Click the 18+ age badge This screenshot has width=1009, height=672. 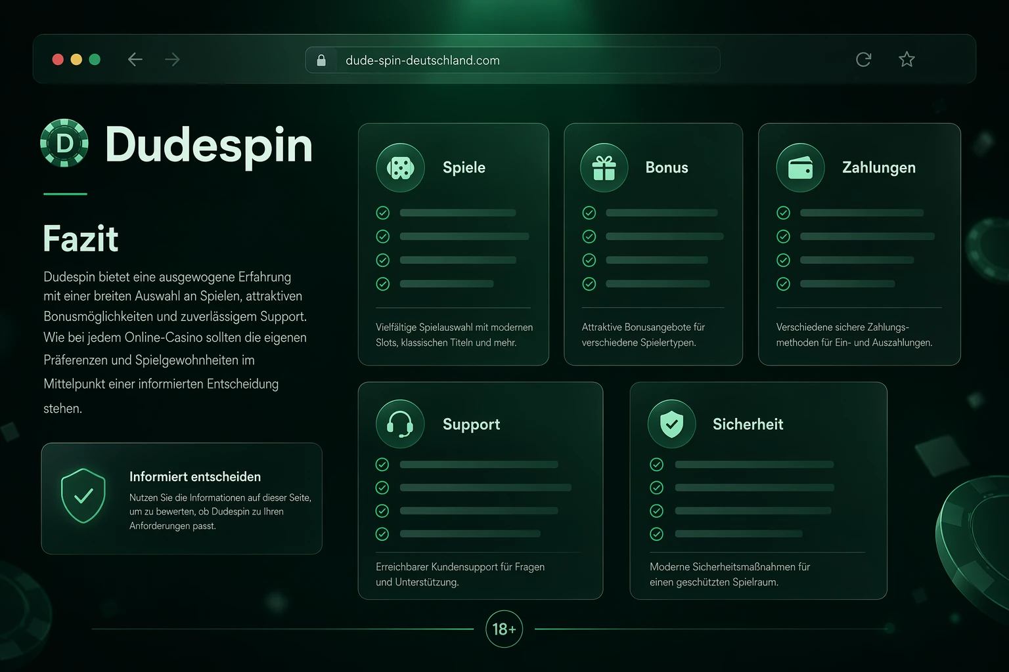tap(504, 629)
